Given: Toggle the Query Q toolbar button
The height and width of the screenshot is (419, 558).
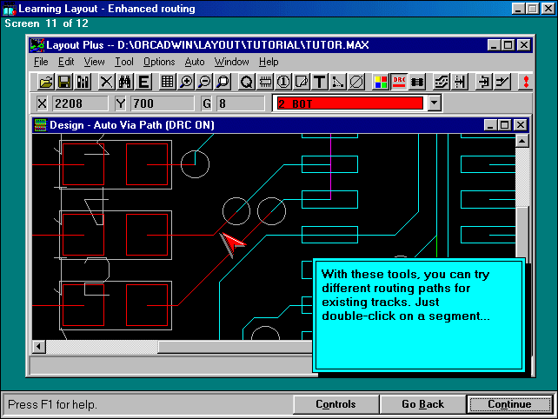Looking at the screenshot, I should point(246,82).
